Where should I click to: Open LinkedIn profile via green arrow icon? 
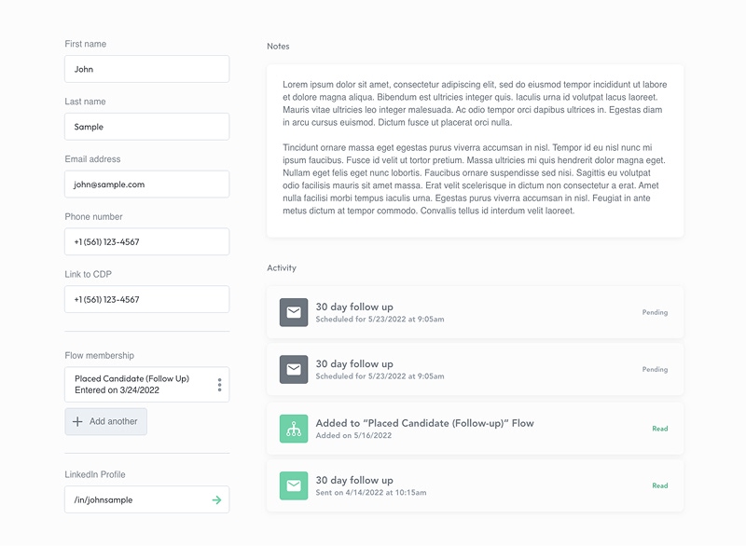click(x=216, y=500)
